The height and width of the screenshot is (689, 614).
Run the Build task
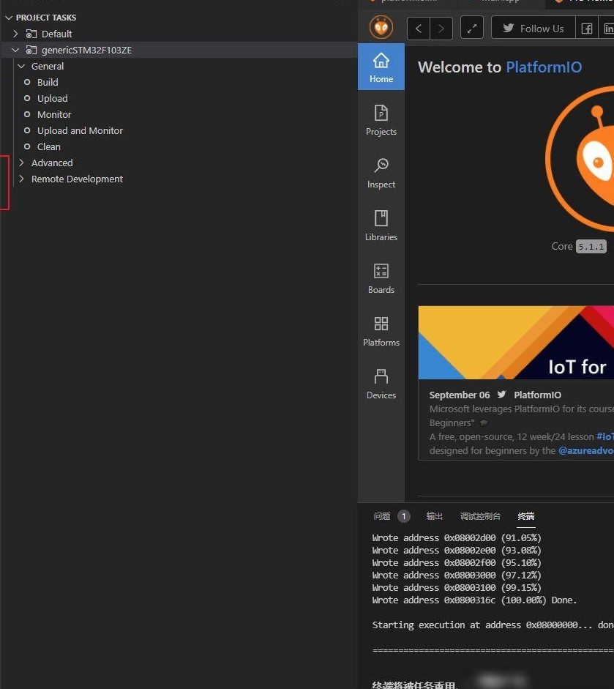tap(48, 82)
